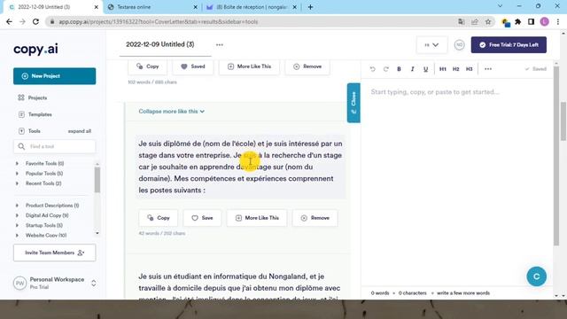Remove the top result
This screenshot has height=319, width=567.
[307, 66]
